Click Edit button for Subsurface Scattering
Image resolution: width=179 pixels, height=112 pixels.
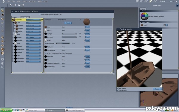tap(87, 63)
